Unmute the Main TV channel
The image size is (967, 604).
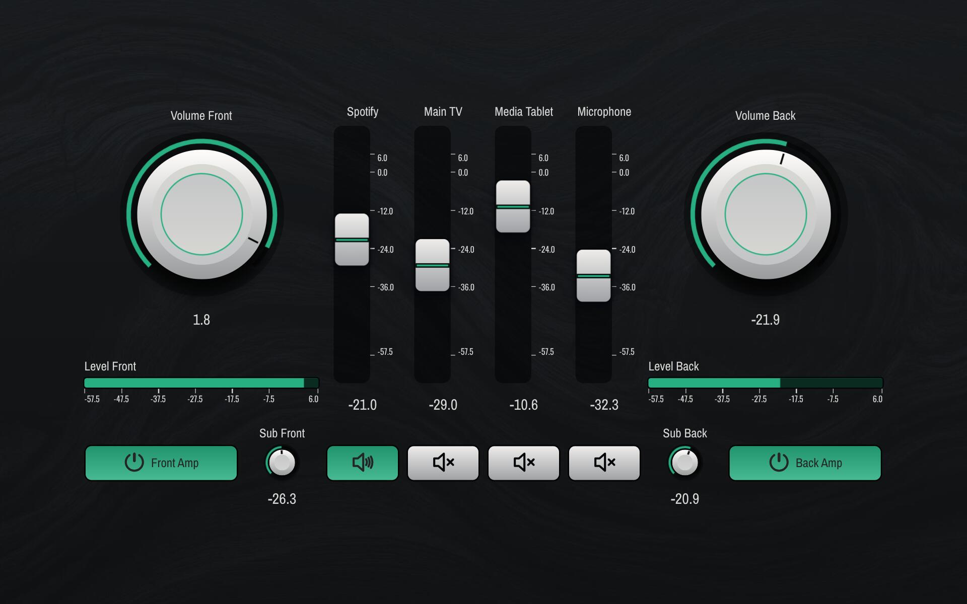[x=443, y=463]
